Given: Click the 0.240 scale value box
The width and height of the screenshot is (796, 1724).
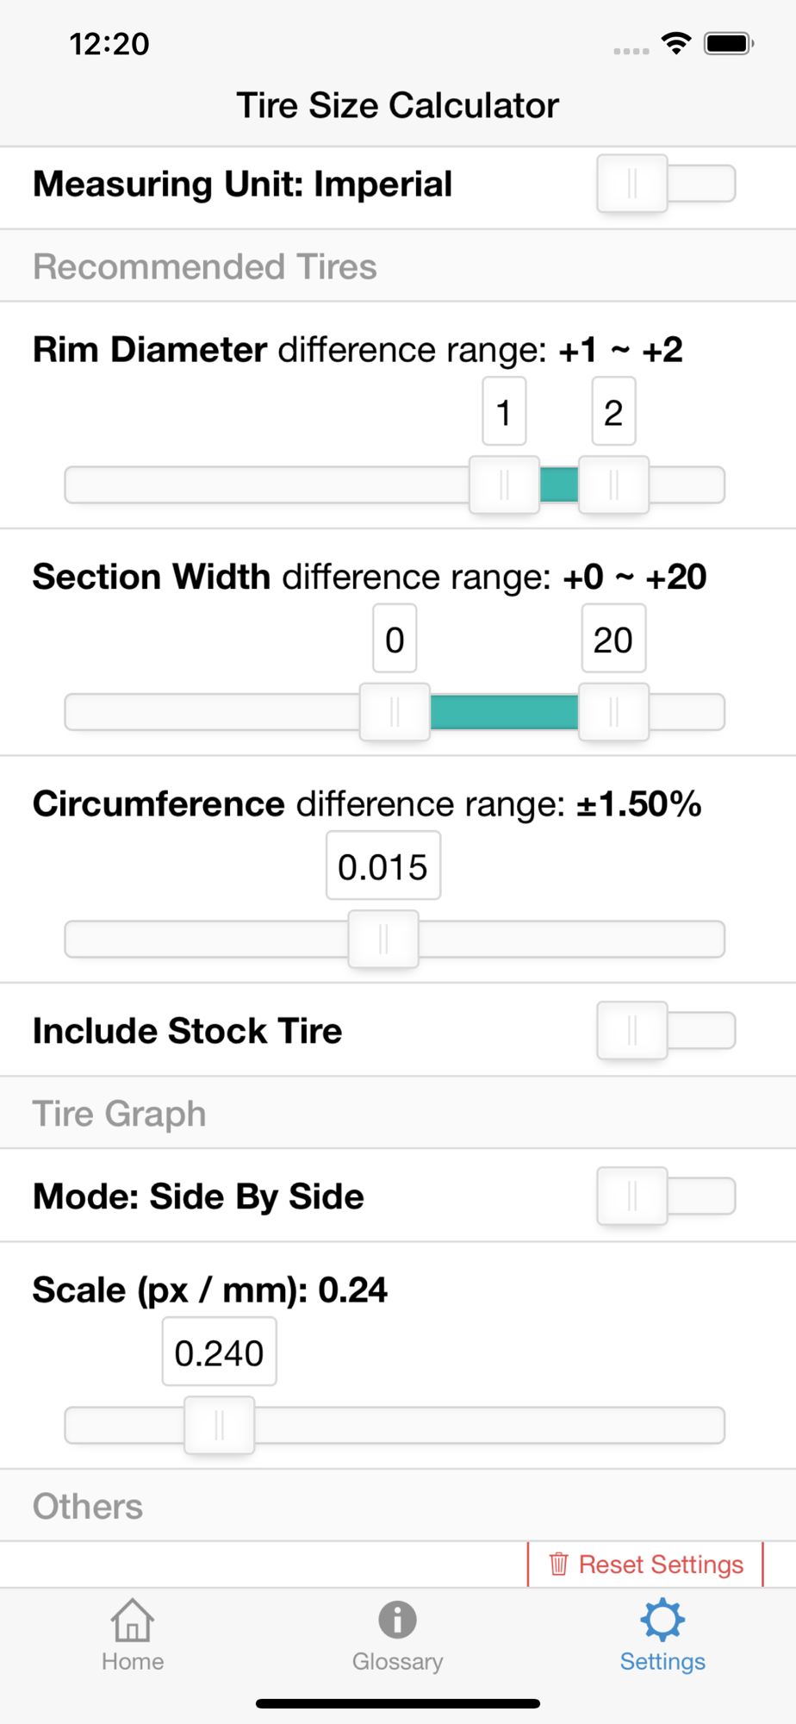Looking at the screenshot, I should pyautogui.click(x=220, y=1352).
